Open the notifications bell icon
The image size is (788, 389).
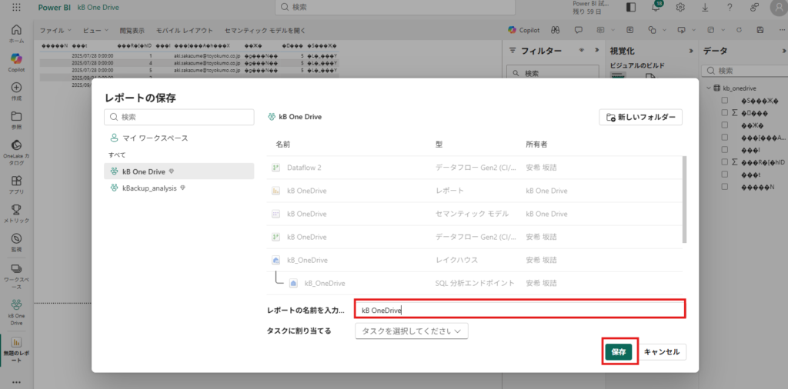click(656, 7)
